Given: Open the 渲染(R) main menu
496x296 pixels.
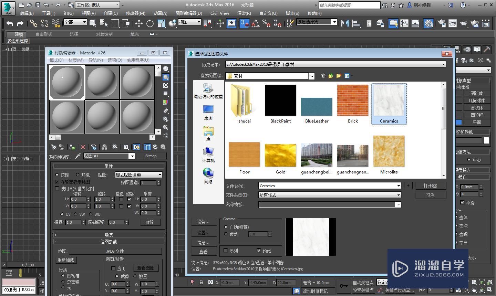Looking at the screenshot, I should (x=244, y=13).
